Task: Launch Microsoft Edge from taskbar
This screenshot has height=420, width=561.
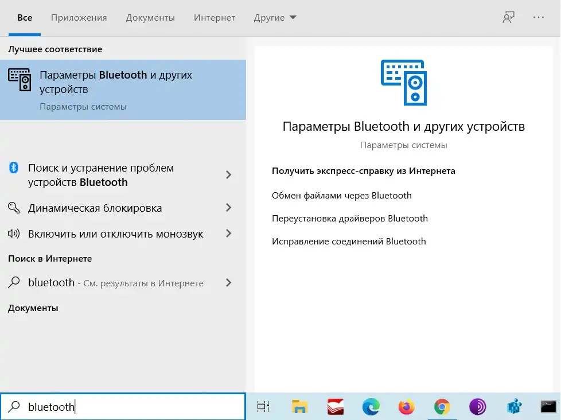Action: click(x=371, y=406)
